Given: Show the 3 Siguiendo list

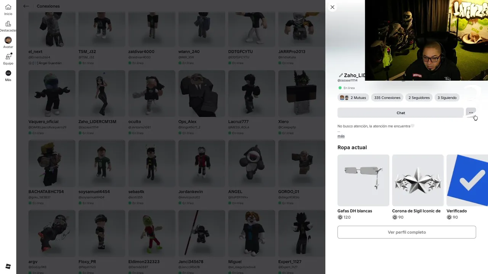Looking at the screenshot, I should click(447, 98).
